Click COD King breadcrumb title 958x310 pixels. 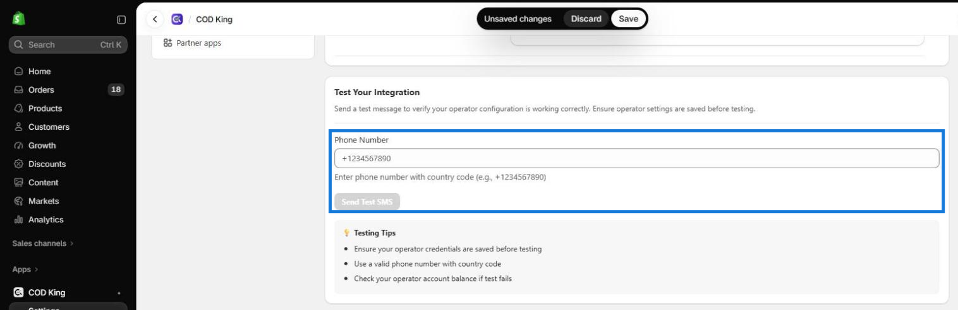[x=214, y=20]
